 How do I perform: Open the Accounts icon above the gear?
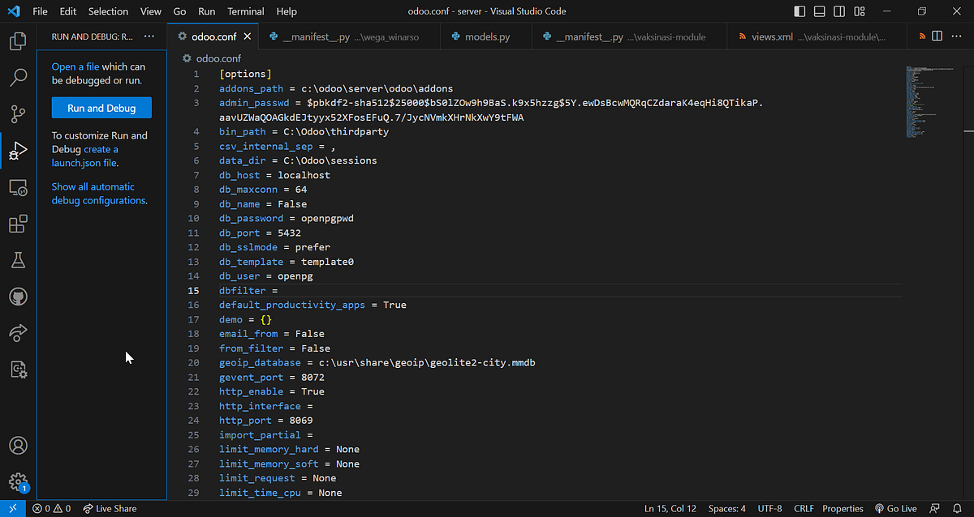tap(18, 445)
